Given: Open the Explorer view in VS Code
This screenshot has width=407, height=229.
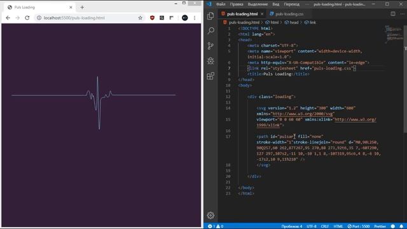Looking at the screenshot, I should coord(210,16).
